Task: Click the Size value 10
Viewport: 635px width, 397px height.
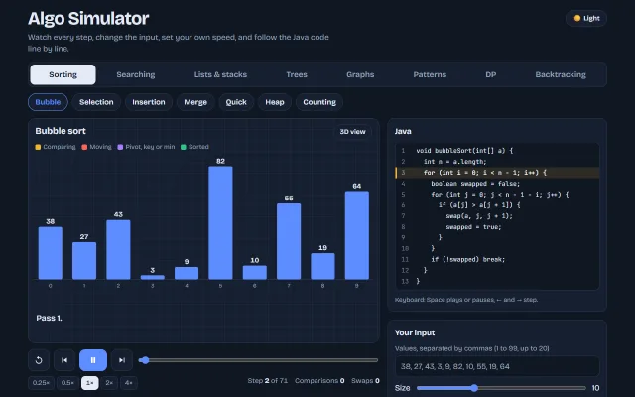Action: (595, 388)
